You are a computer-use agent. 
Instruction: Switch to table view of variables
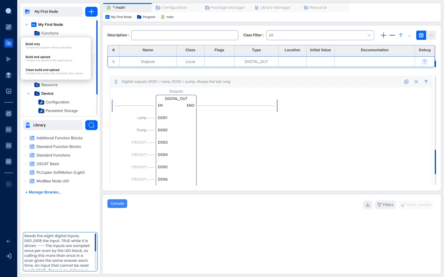tap(421, 35)
